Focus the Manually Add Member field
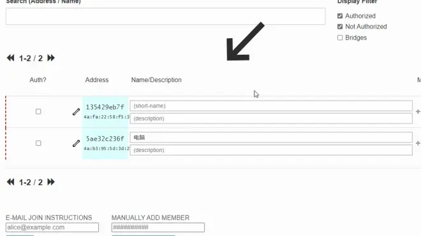 [158, 228]
